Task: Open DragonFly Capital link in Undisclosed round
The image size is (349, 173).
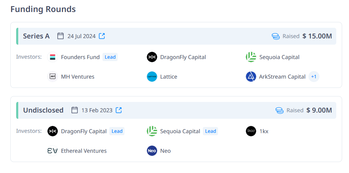Action: pos(84,131)
